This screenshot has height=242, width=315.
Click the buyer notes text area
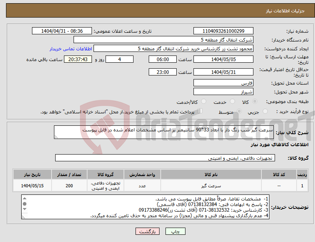pyautogui.click(x=145, y=207)
